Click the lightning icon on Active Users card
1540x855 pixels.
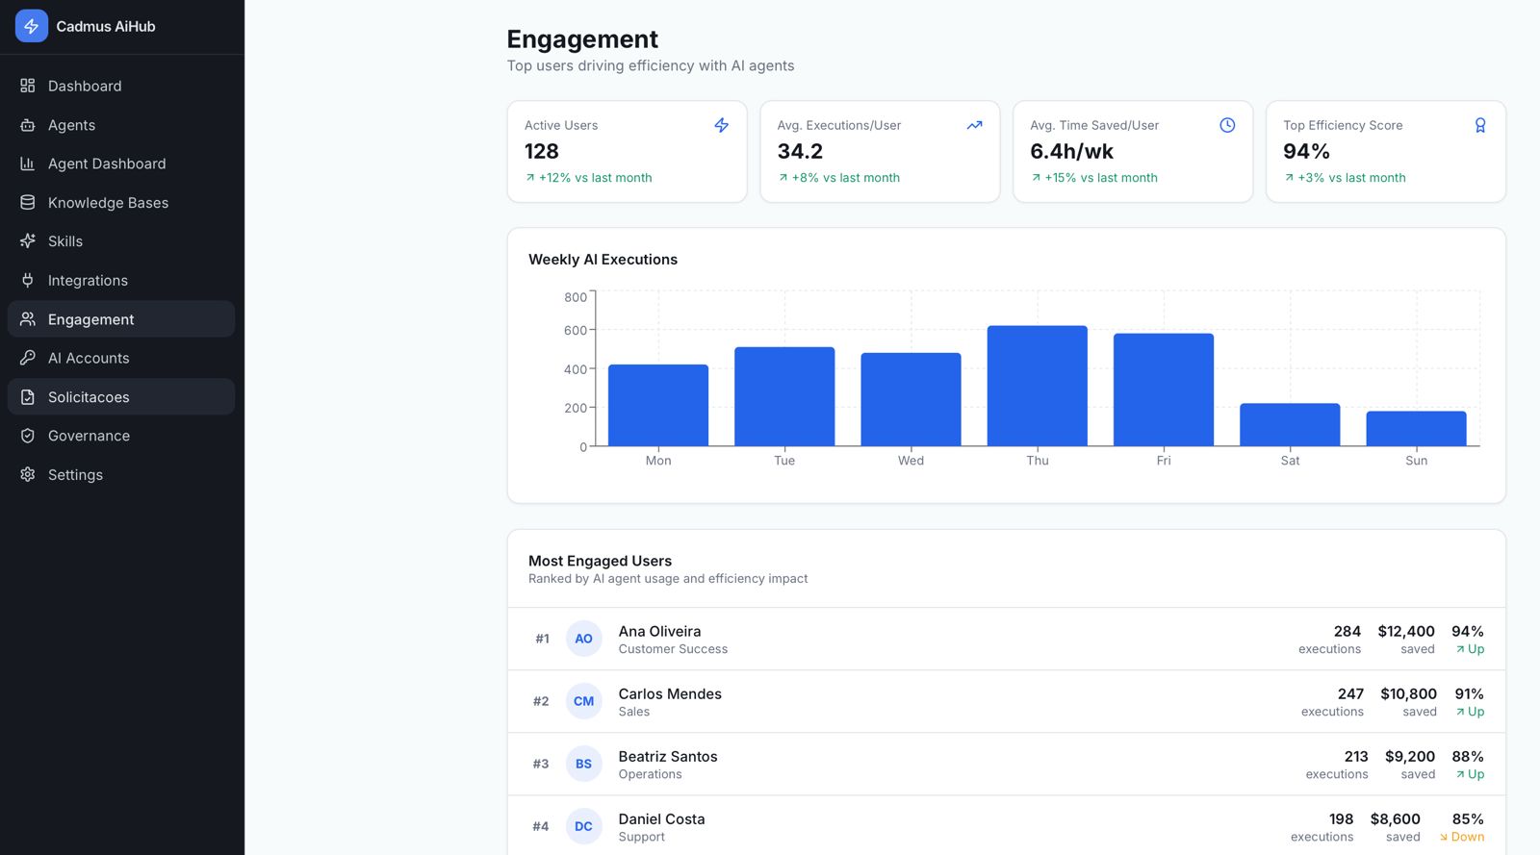(722, 125)
